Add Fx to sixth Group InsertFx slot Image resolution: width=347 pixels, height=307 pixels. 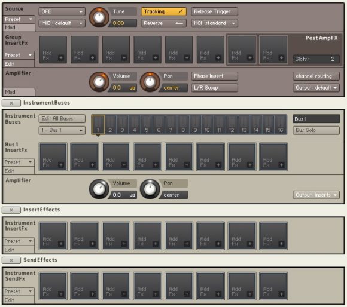pyautogui.click(x=210, y=50)
